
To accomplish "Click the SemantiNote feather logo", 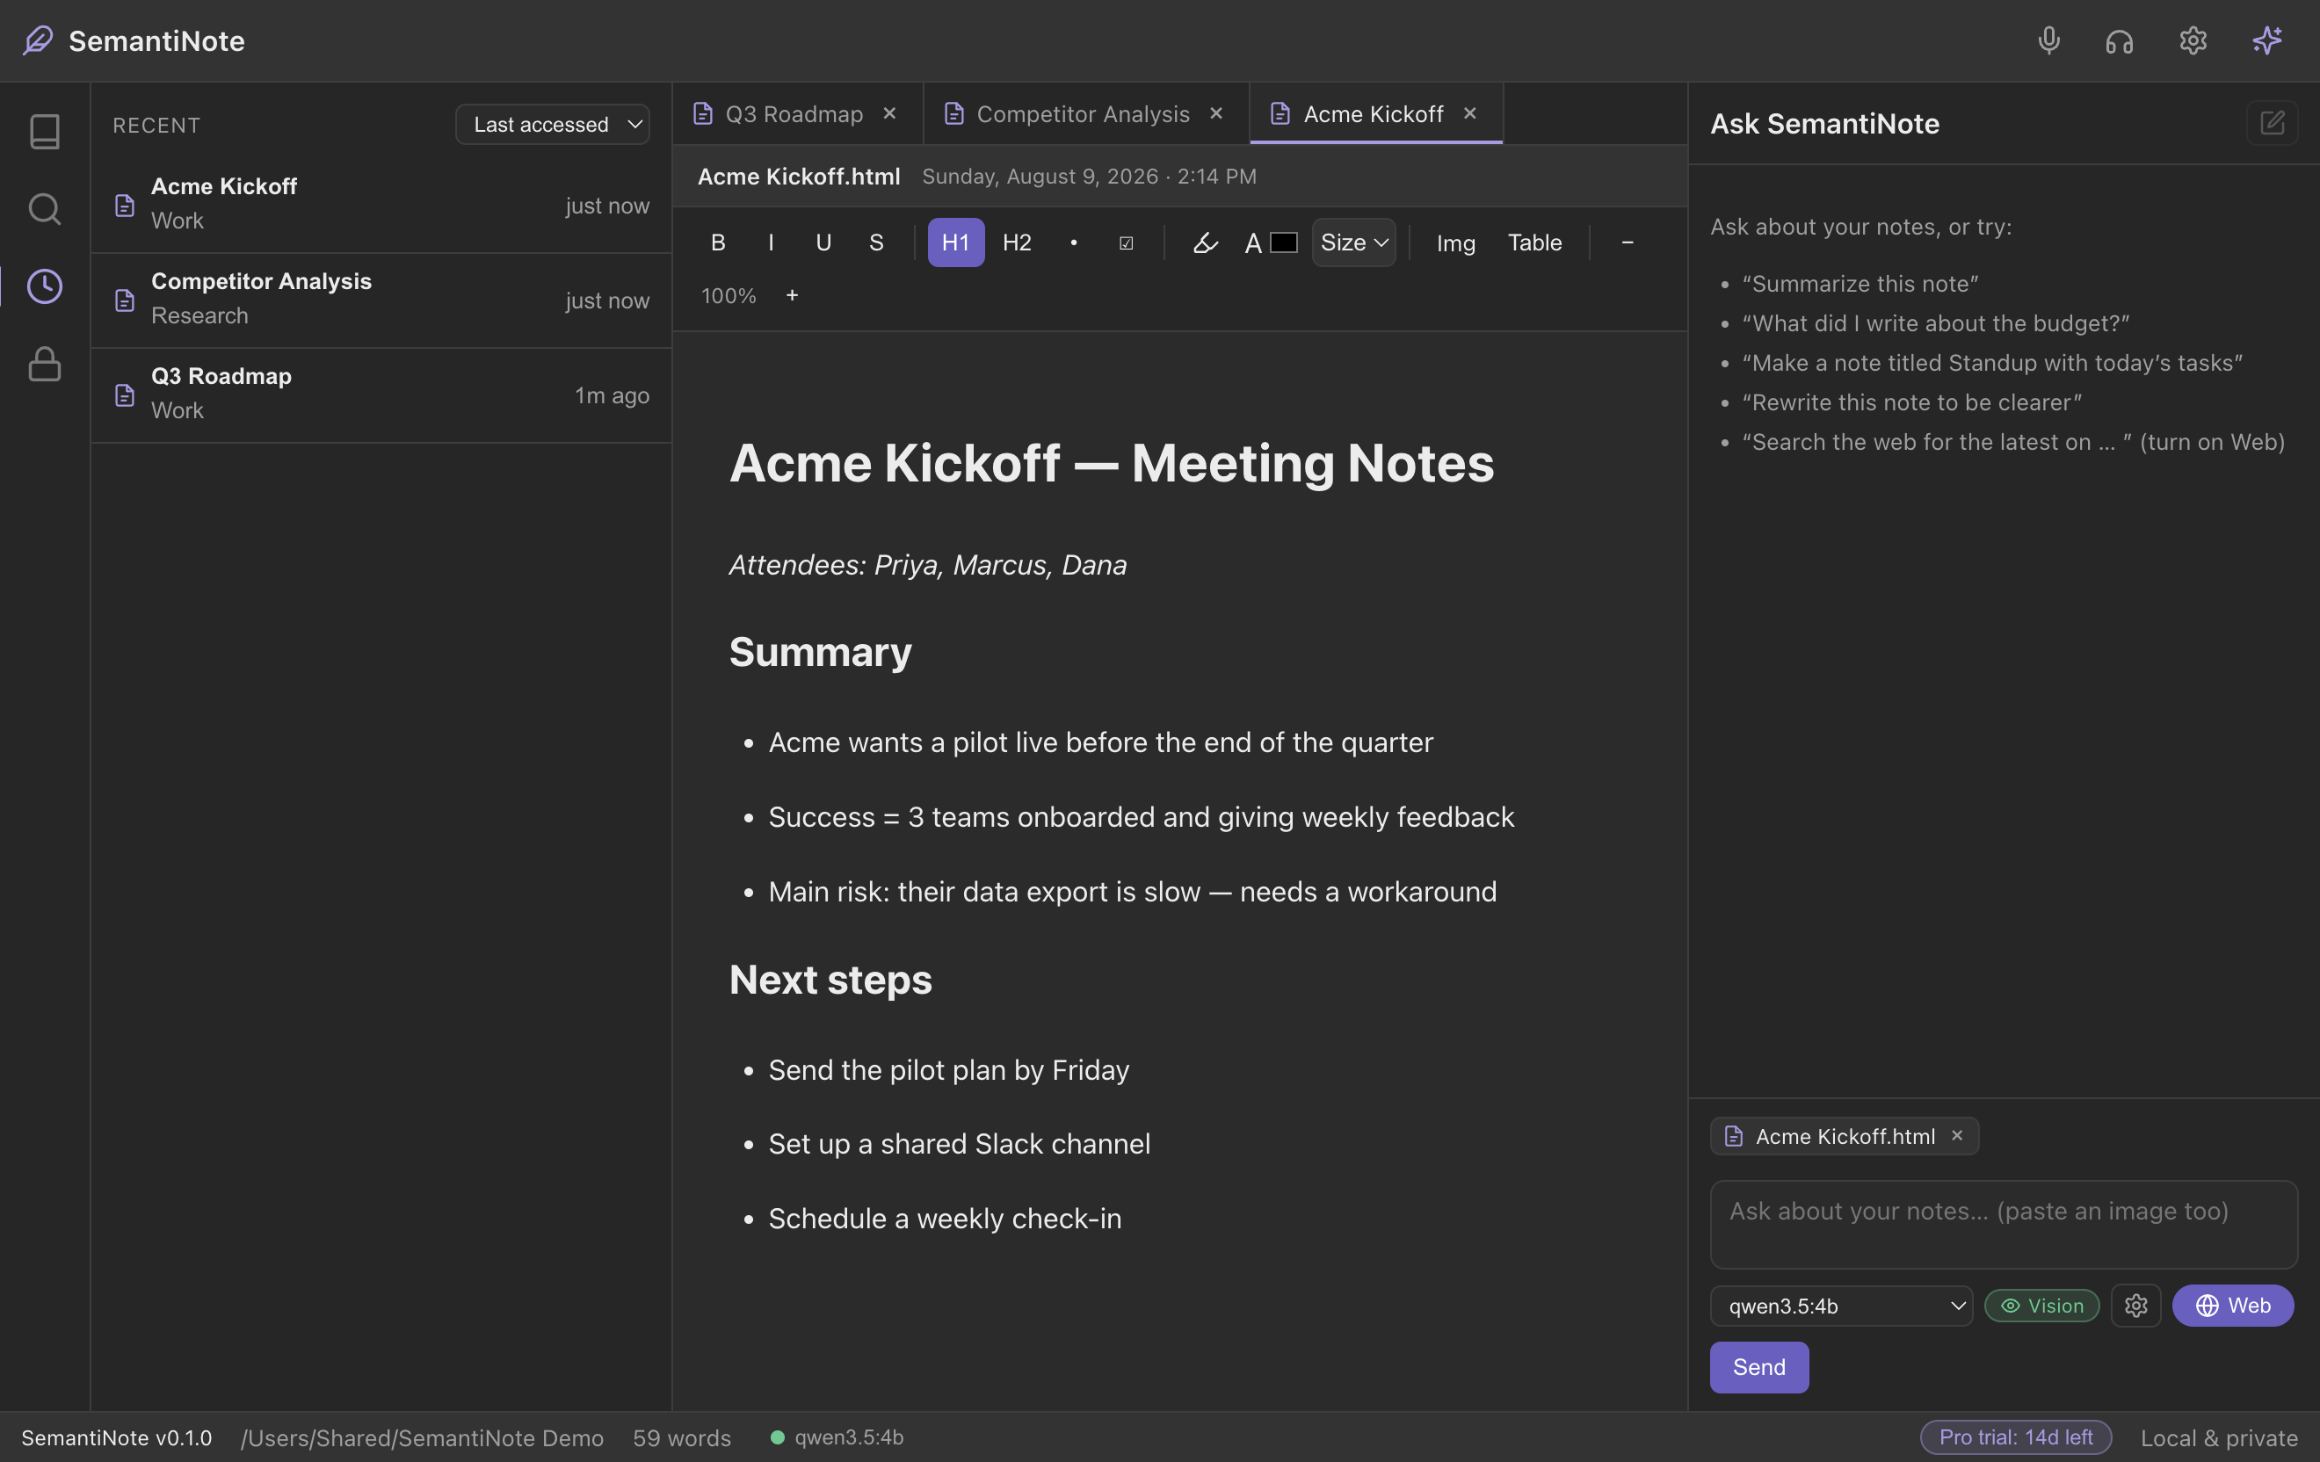I will coord(38,40).
